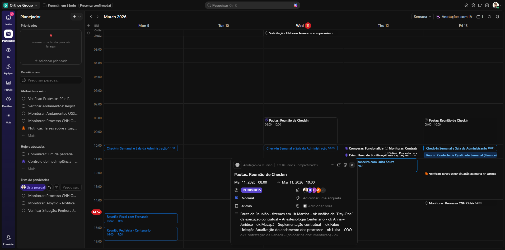The width and height of the screenshot is (505, 250).
Task: Open meeting note in new window icon
Action: (x=339, y=165)
